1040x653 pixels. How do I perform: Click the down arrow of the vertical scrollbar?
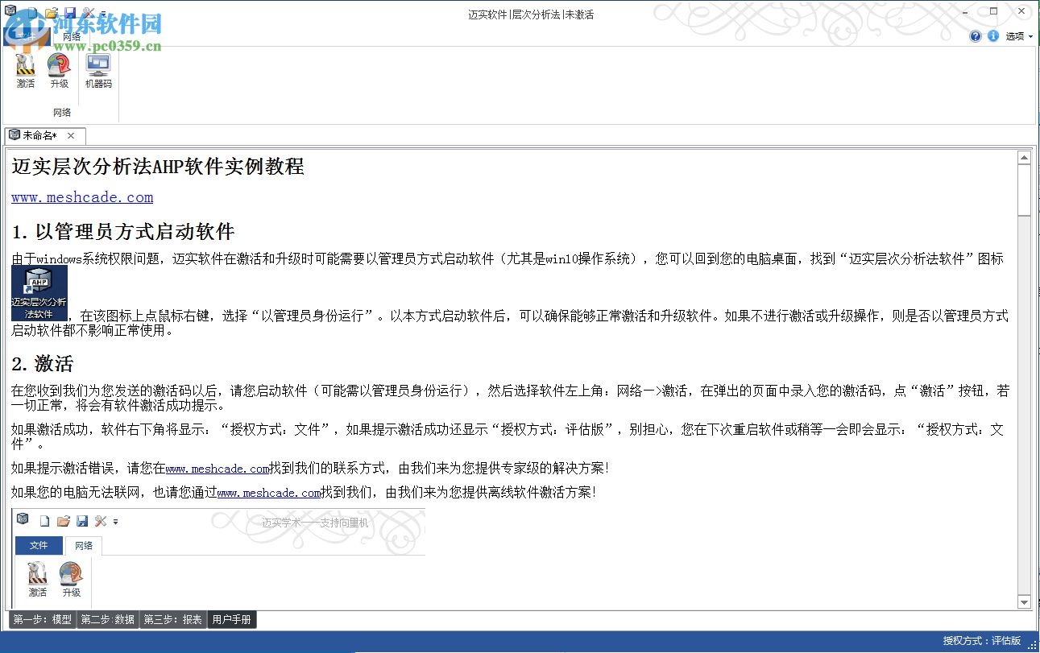[1025, 601]
